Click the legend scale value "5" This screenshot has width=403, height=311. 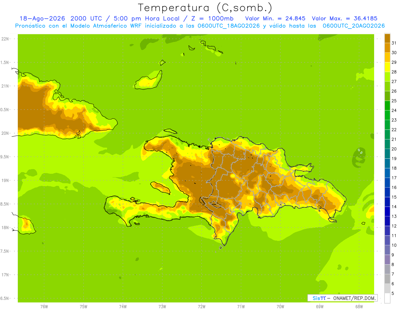393,294
